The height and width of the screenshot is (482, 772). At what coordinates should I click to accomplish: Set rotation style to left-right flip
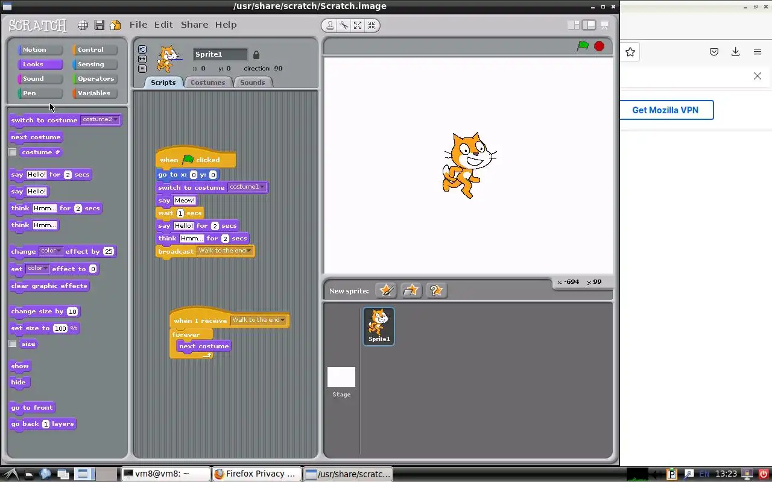coord(142,59)
